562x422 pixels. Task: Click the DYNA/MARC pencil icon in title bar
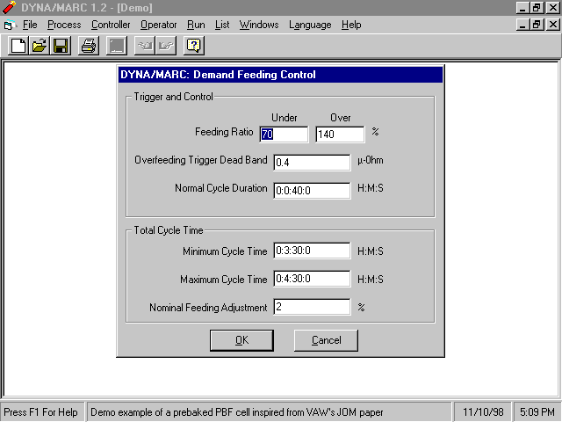click(9, 7)
